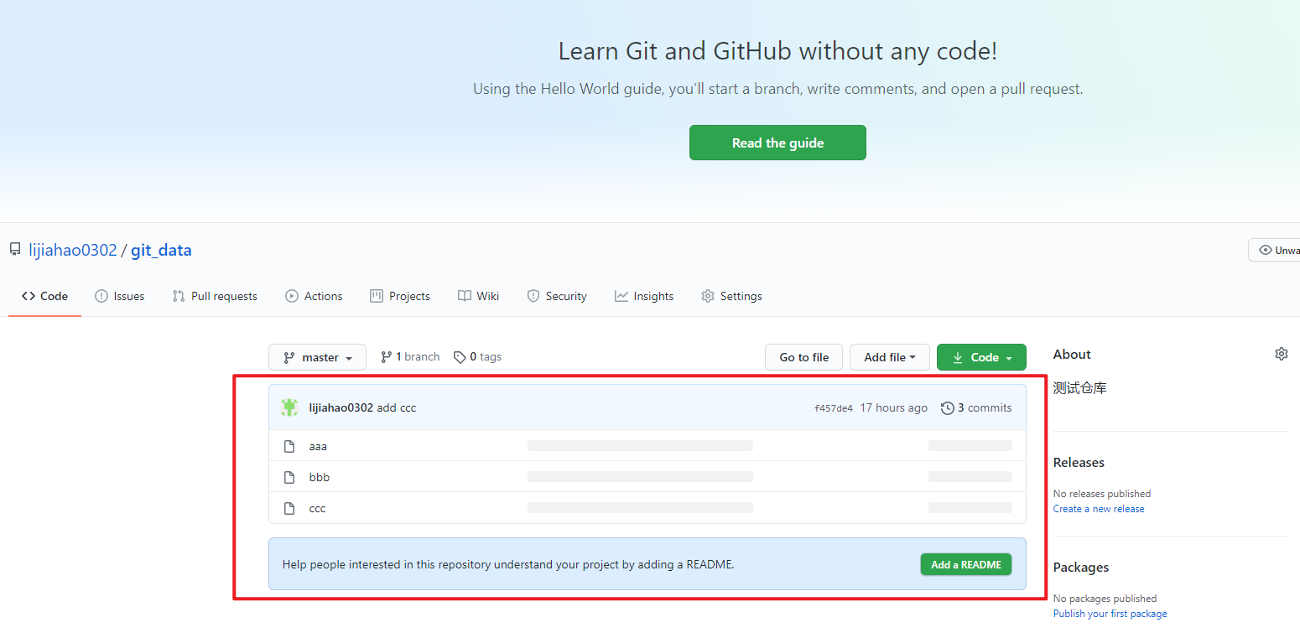Click the file icon for ccc
This screenshot has height=638, width=1300.
[289, 508]
